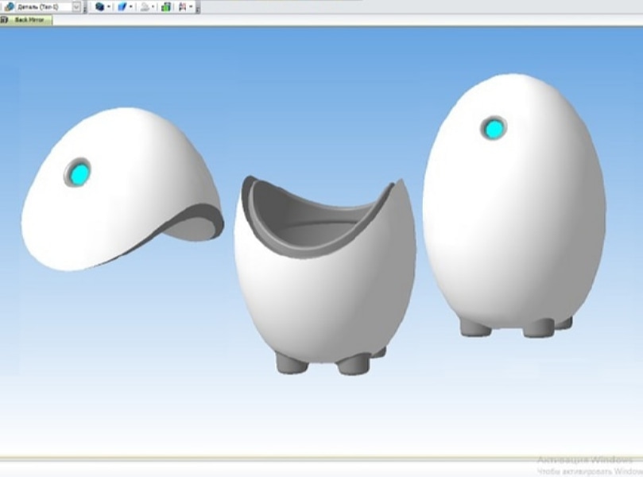Click the greyed-out perspective icon

point(145,6)
